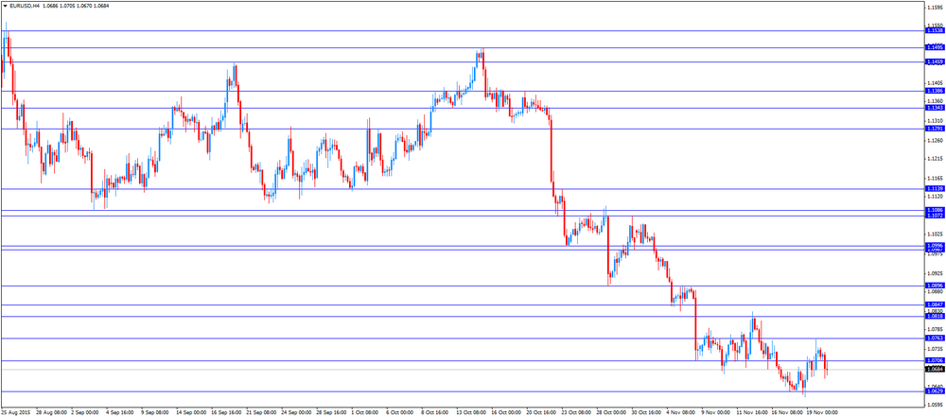The height and width of the screenshot is (417, 946).
Task: Click the 9 Sep 08:00 time axis label
Action: coord(155,413)
